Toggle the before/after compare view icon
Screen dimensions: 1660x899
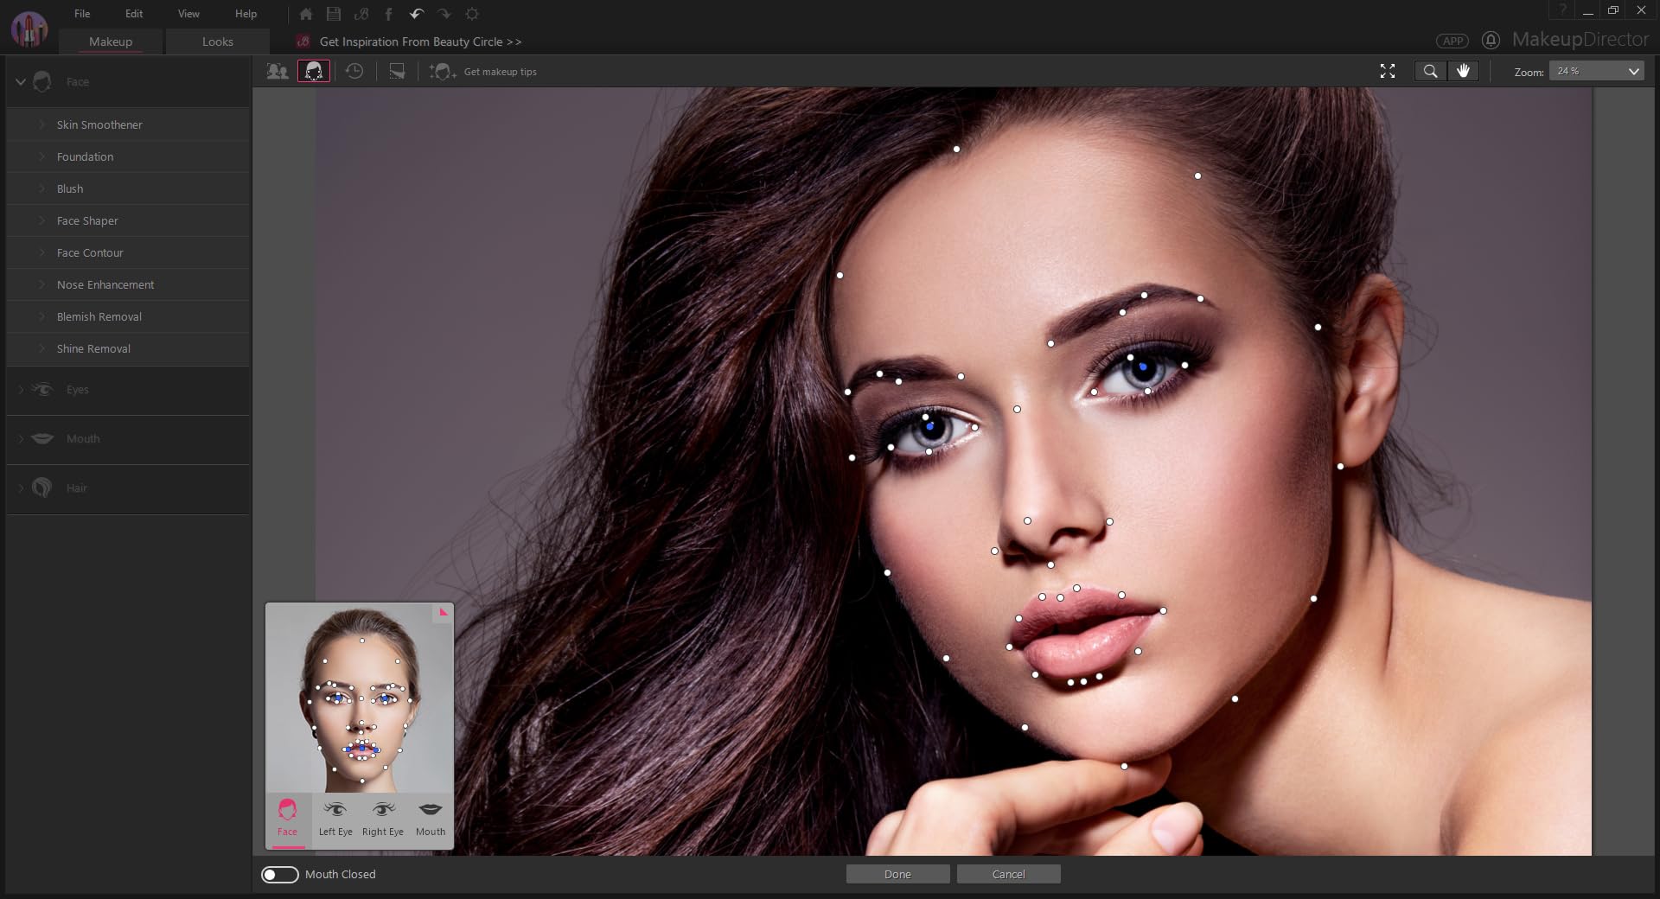[x=397, y=72]
